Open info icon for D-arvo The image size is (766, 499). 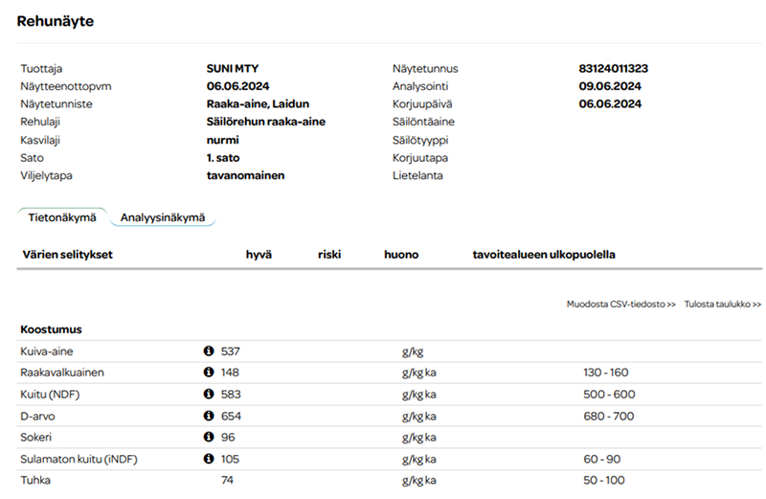209,416
